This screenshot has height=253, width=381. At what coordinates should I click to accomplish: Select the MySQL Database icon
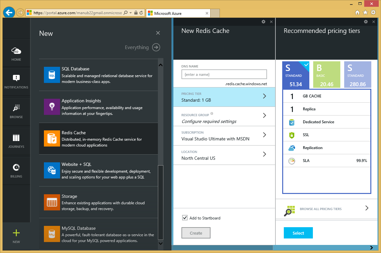click(52, 234)
